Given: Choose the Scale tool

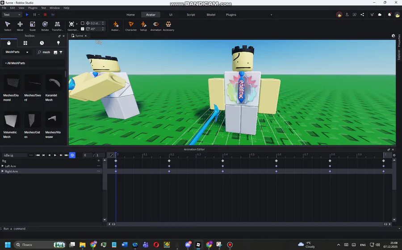Looking at the screenshot, I should (x=33, y=26).
